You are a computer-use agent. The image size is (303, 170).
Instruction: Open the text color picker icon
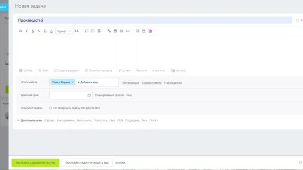click(x=52, y=31)
